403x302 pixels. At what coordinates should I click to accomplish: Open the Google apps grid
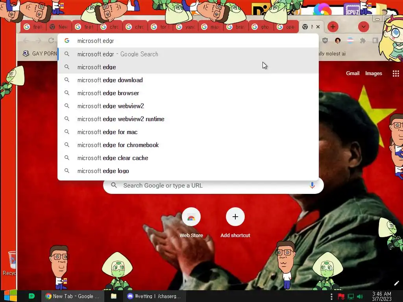point(396,74)
